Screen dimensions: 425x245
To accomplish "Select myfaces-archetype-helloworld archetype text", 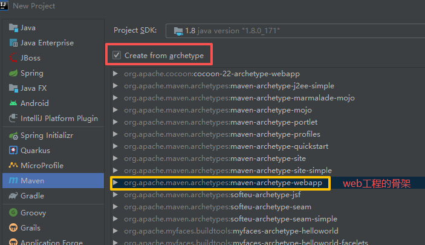I will [x=231, y=231].
